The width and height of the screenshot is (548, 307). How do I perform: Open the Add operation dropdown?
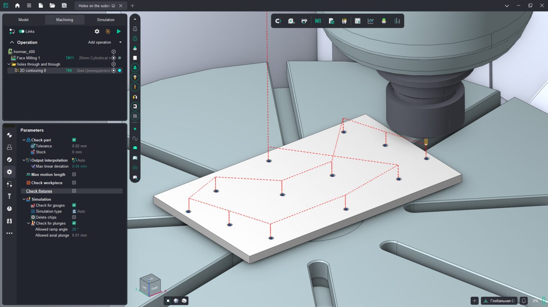[105, 42]
